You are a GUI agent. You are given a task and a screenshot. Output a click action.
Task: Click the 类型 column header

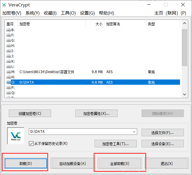pos(163,24)
